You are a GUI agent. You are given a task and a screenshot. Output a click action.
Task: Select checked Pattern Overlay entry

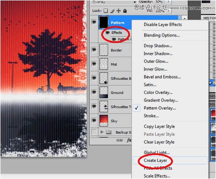coord(160,108)
